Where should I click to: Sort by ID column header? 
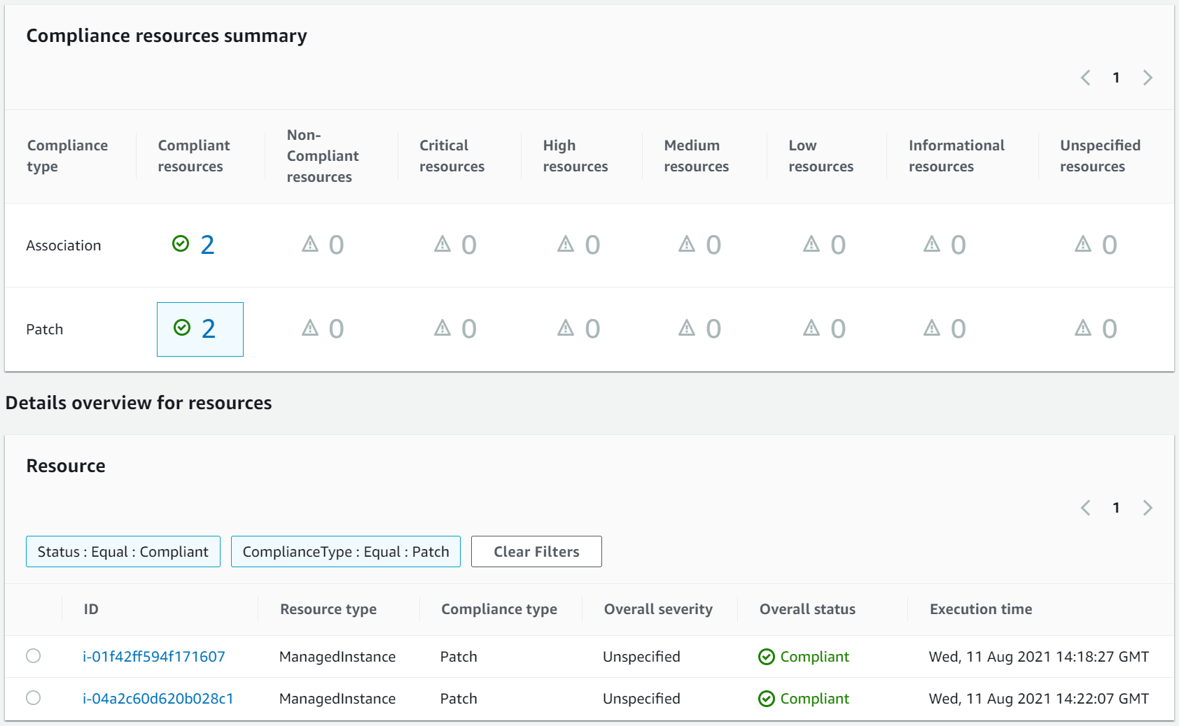tap(91, 609)
